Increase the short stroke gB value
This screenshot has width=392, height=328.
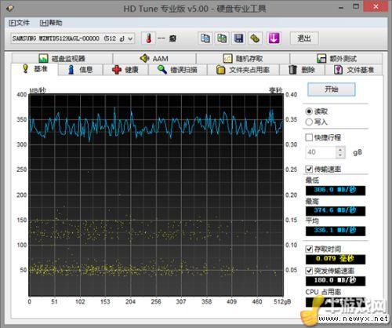pos(340,150)
